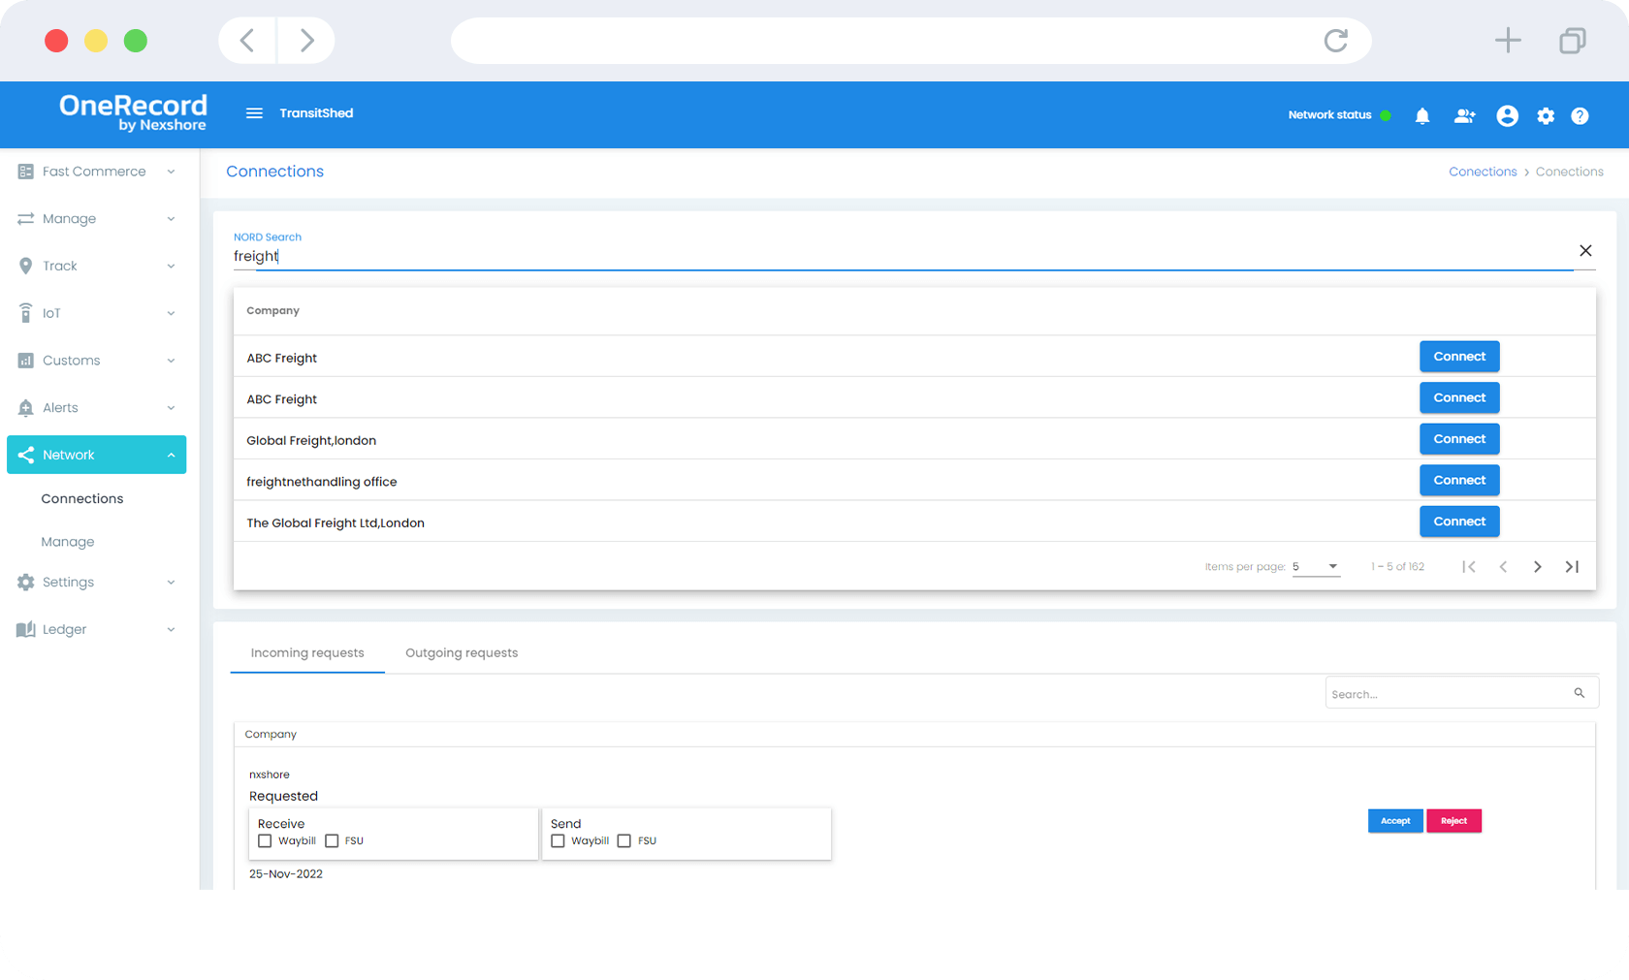Click the Track location pin icon
The width and height of the screenshot is (1629, 980).
pos(26,266)
